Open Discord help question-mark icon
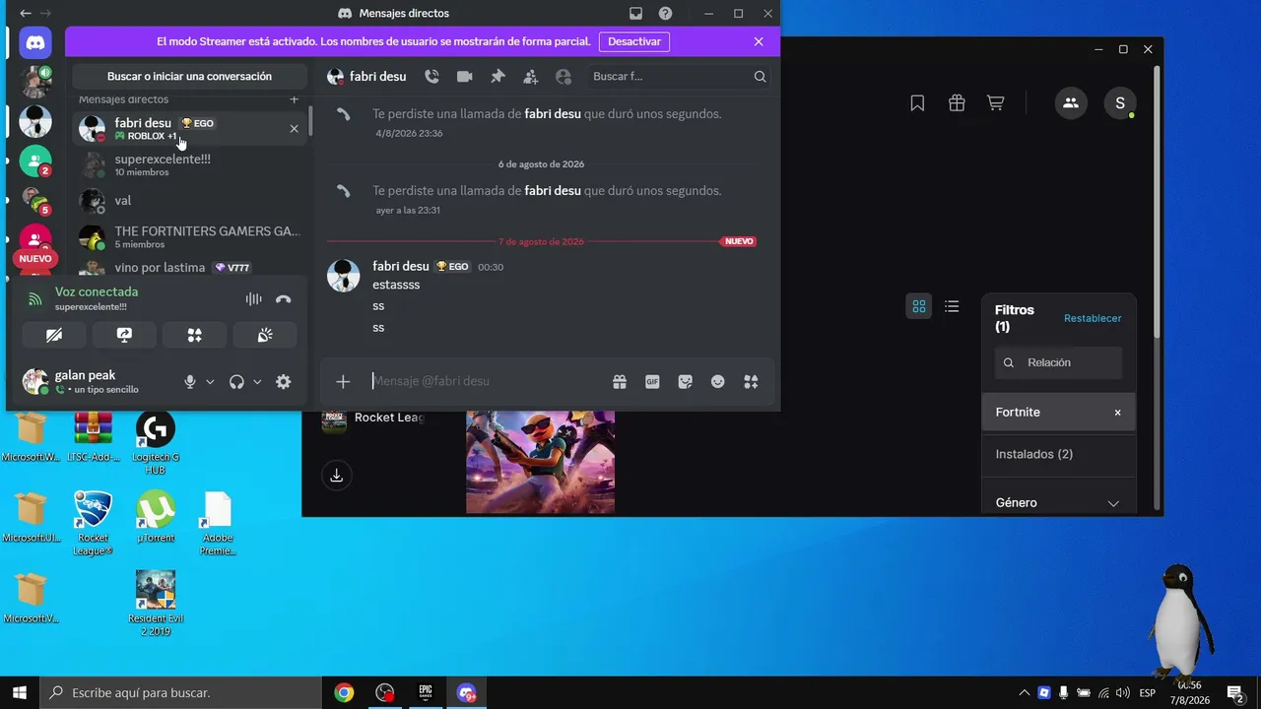 pos(666,14)
